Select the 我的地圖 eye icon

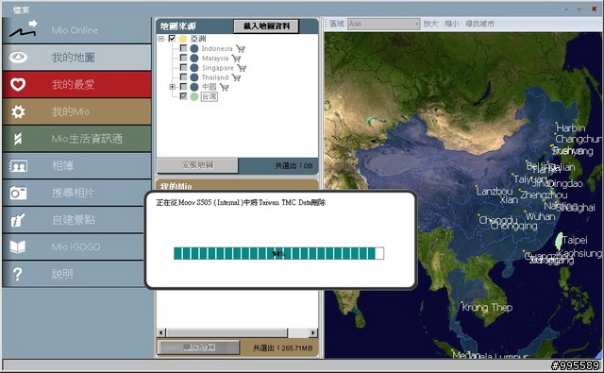[x=18, y=58]
